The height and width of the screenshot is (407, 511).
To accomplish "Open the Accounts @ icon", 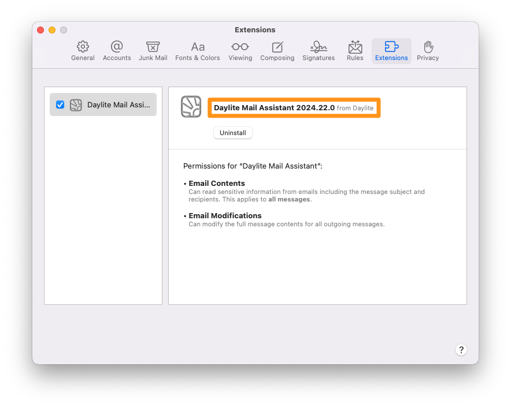I will (117, 47).
